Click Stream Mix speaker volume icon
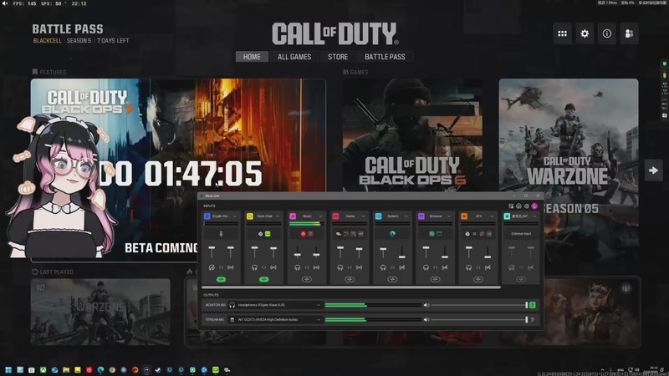 coord(426,320)
